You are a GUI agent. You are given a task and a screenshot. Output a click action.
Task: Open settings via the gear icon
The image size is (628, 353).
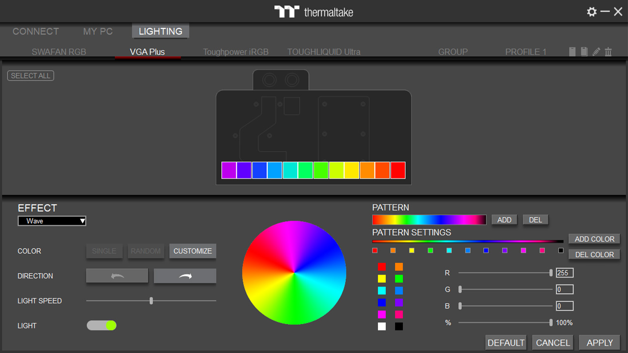tap(592, 12)
